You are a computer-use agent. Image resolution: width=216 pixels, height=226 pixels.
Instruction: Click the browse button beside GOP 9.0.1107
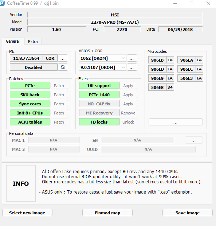132,67
